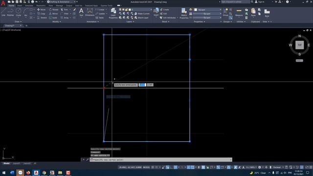
Task: Select the Circle tool
Action: [19, 12]
